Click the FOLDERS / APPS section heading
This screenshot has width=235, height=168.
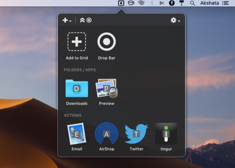[80, 70]
